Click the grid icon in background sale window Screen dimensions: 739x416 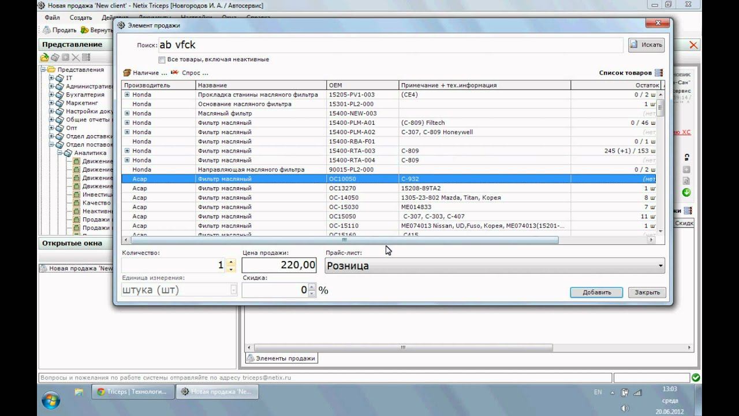(x=688, y=211)
